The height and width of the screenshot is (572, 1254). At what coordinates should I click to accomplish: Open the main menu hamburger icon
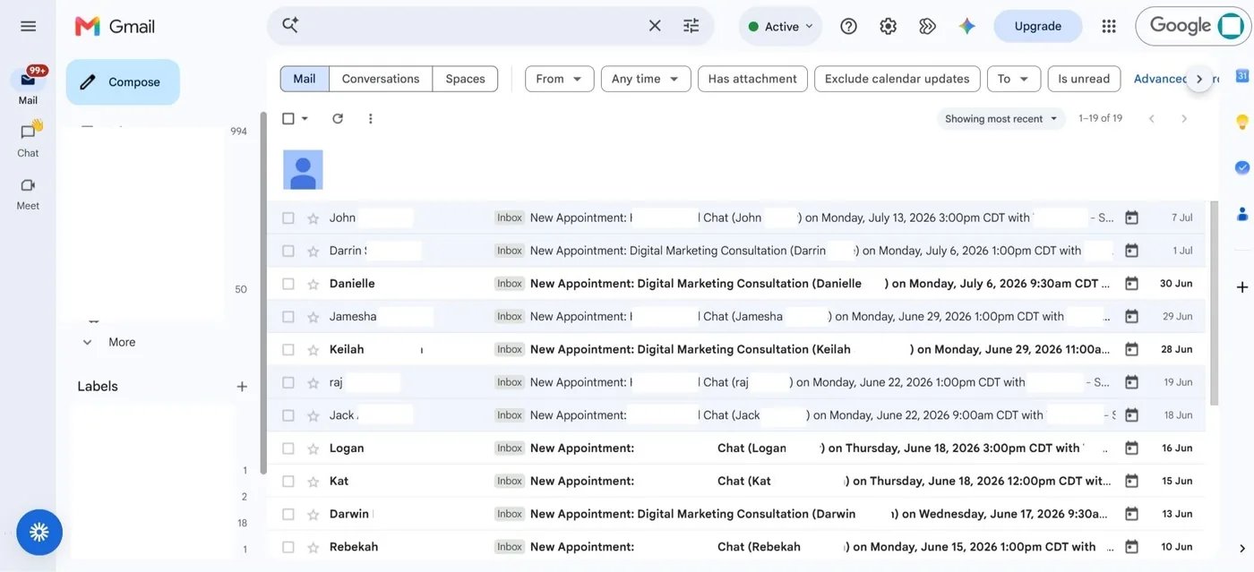pos(28,26)
